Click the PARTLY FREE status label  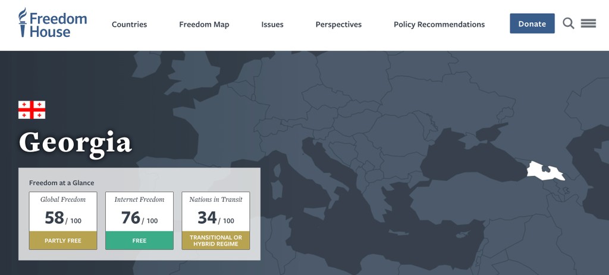point(63,240)
